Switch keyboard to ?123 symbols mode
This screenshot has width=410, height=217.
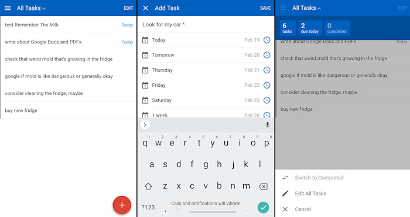click(x=148, y=207)
